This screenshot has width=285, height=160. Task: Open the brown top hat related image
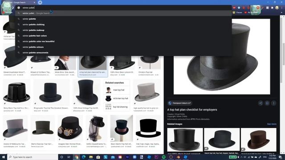(258, 140)
